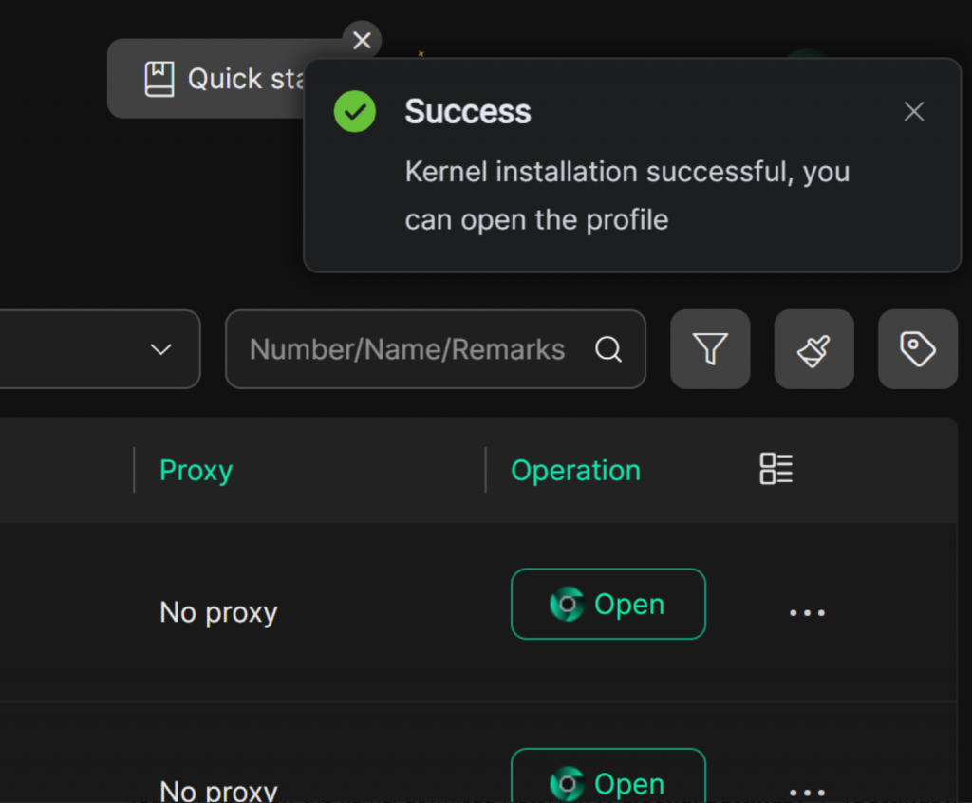Open more options for second profile row

pos(807,790)
